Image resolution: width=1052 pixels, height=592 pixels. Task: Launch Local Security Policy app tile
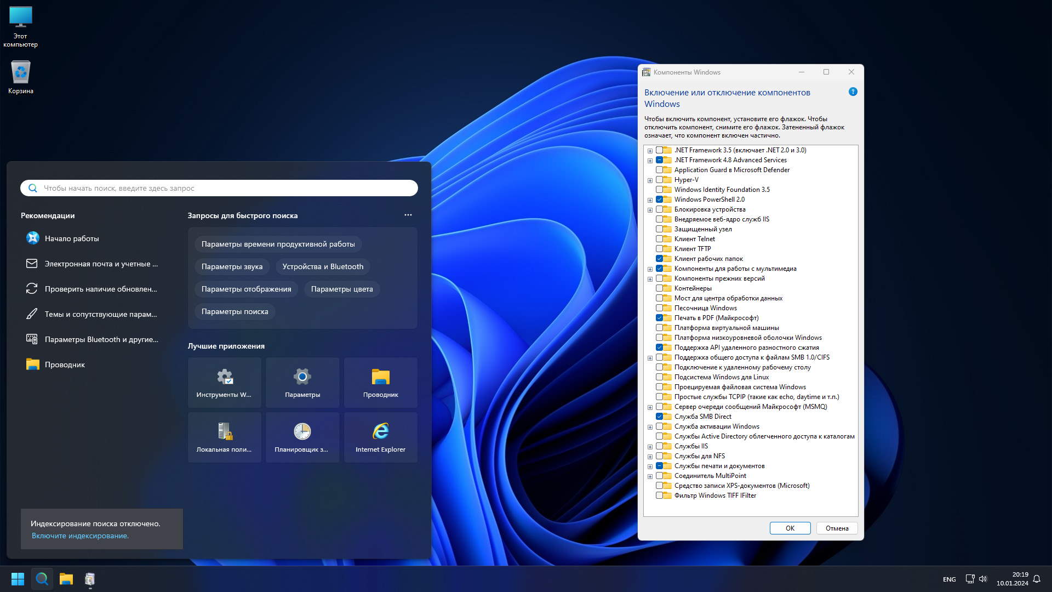224,437
